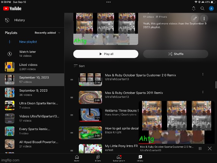The width and height of the screenshot is (217, 163).
Task: Open History in the sidebar
Action: tap(32, 20)
